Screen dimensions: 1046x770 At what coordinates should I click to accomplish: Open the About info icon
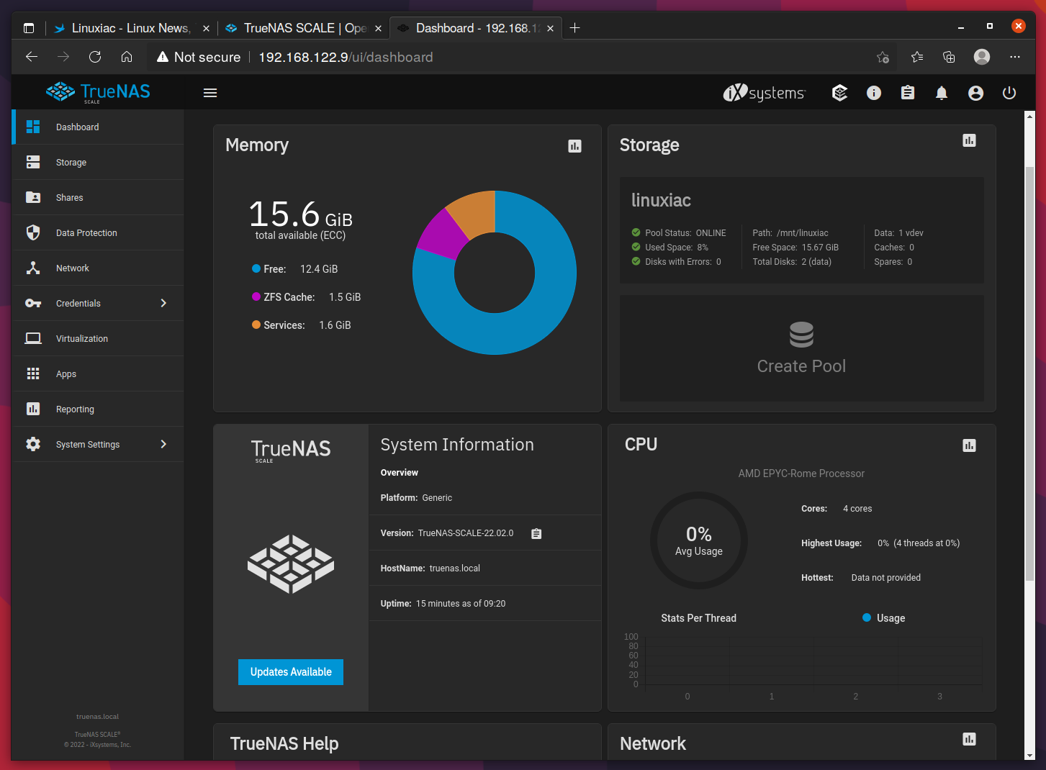coord(874,93)
